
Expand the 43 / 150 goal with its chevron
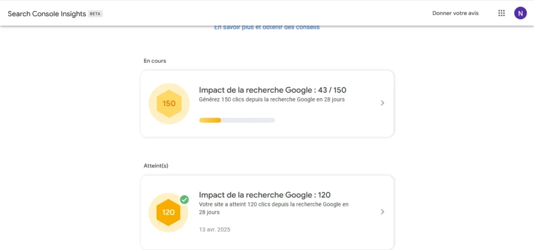[x=382, y=103]
